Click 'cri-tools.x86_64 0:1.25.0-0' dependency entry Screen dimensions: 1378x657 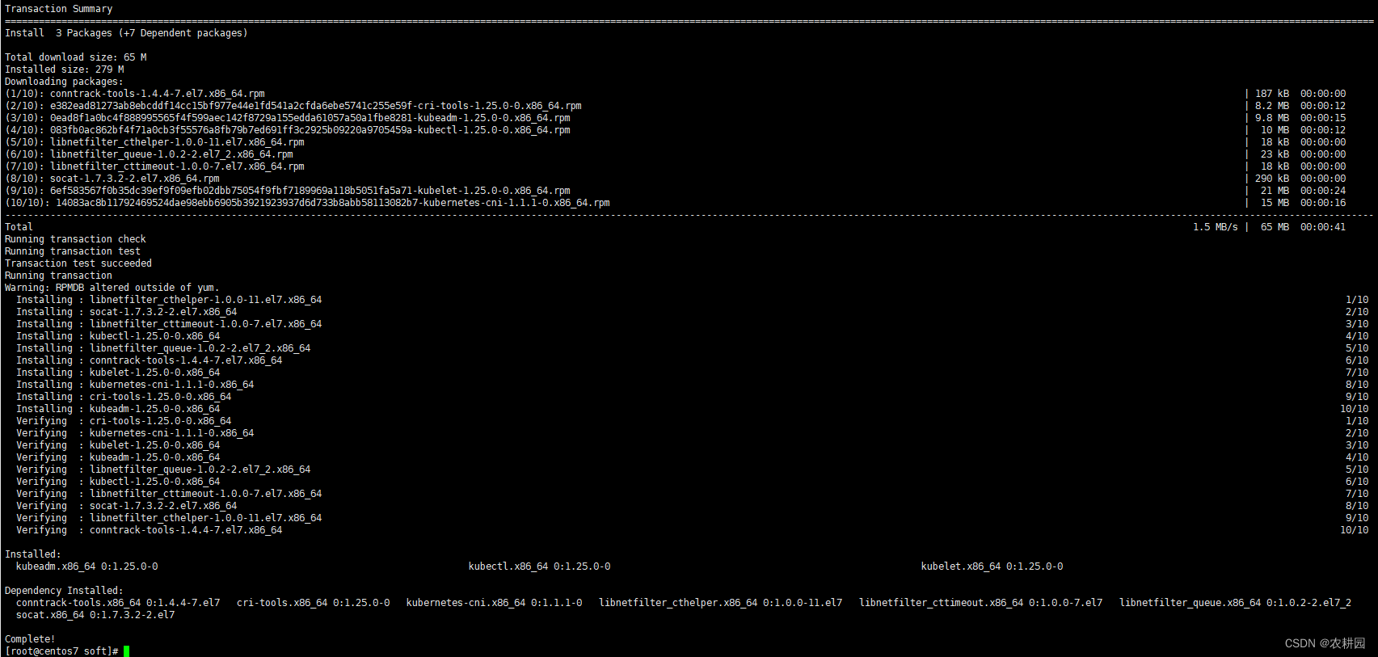click(x=314, y=603)
